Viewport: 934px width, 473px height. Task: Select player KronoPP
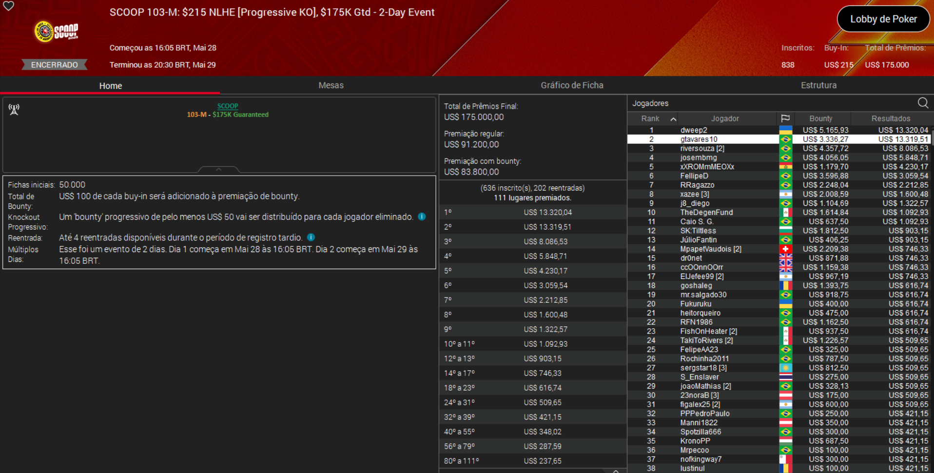(x=779, y=441)
